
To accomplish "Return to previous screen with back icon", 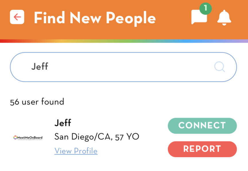I will (17, 17).
